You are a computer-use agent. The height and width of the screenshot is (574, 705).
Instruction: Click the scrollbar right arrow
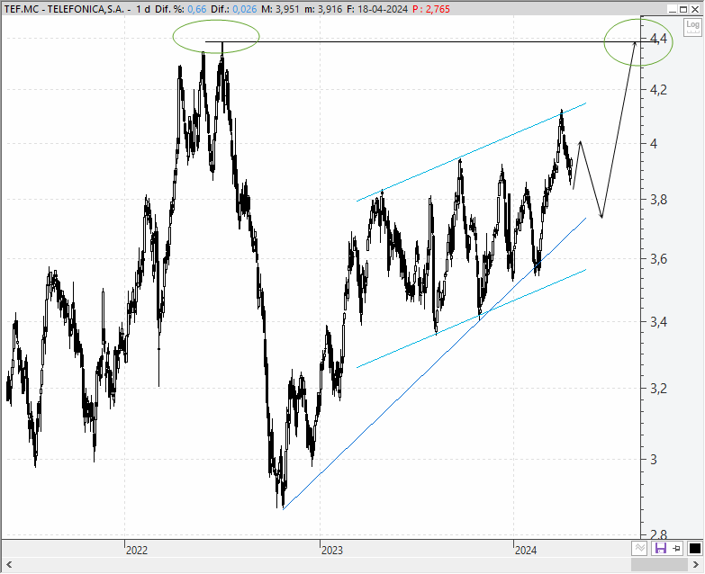(x=695, y=565)
